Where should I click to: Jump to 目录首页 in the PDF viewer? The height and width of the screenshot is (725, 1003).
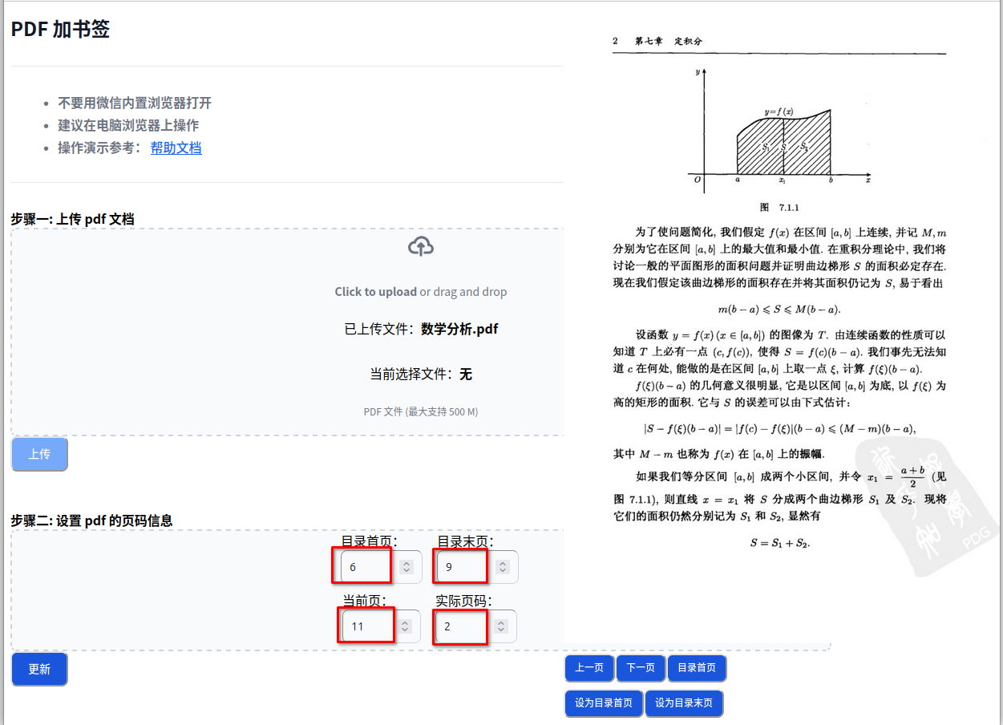click(697, 668)
